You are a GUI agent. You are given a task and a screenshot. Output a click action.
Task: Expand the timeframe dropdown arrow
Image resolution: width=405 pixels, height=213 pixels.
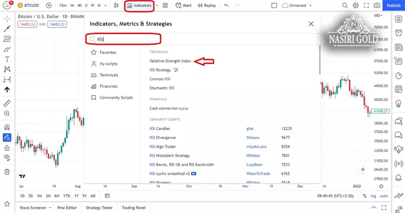pyautogui.click(x=105, y=5)
